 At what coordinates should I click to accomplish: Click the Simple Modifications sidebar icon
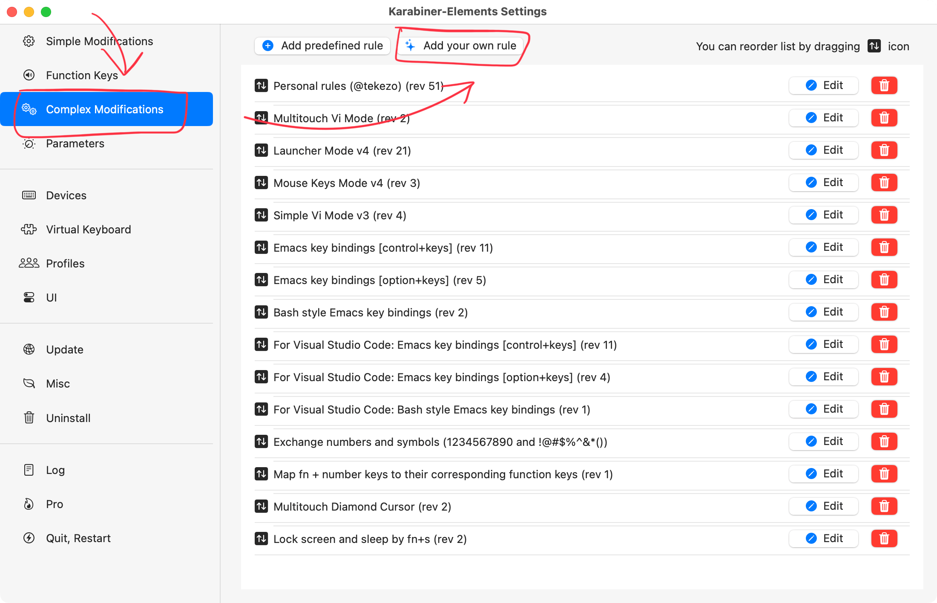pyautogui.click(x=28, y=41)
